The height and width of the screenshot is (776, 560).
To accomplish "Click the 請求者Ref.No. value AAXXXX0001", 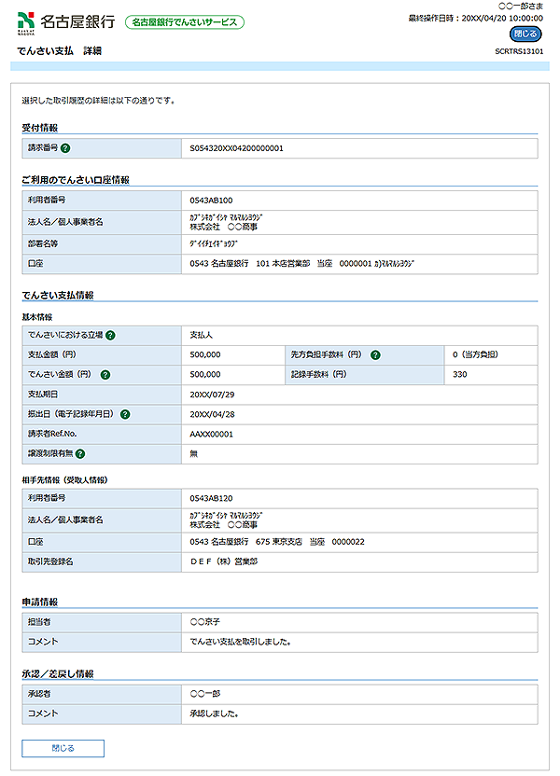I will (x=211, y=434).
